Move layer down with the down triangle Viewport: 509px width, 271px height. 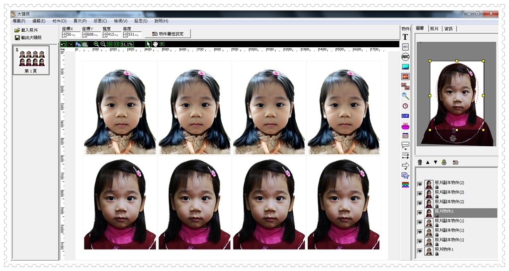[x=435, y=162]
